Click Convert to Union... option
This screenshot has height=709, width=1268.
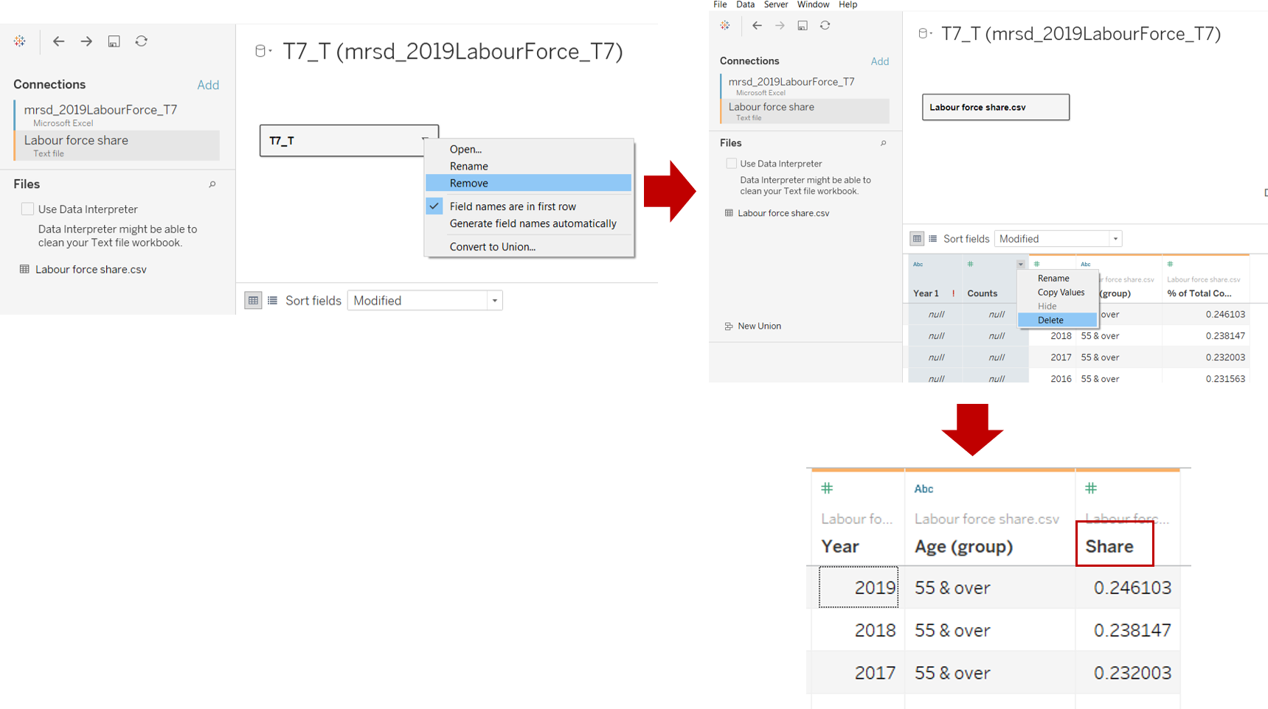pos(492,247)
